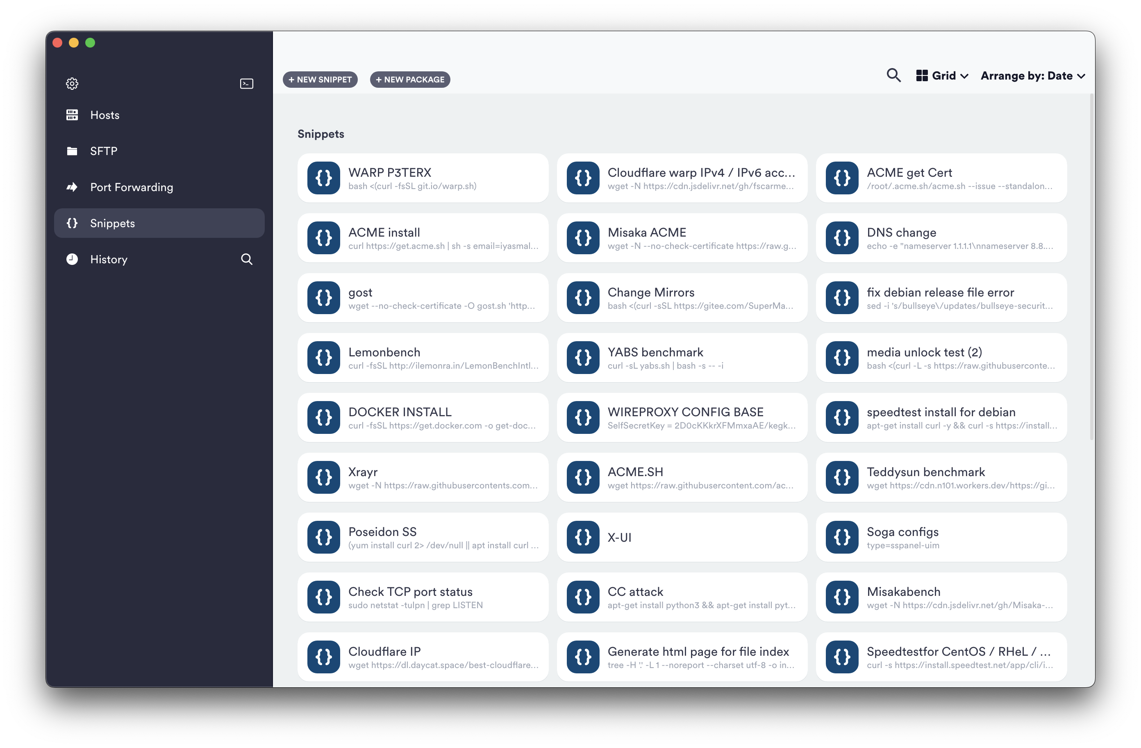Expand the Grid view dropdown

click(x=942, y=76)
